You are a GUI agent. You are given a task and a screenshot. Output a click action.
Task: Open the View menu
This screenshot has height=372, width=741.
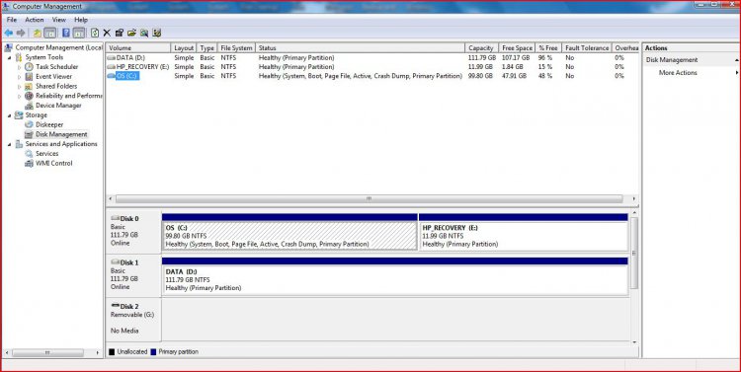tap(59, 20)
